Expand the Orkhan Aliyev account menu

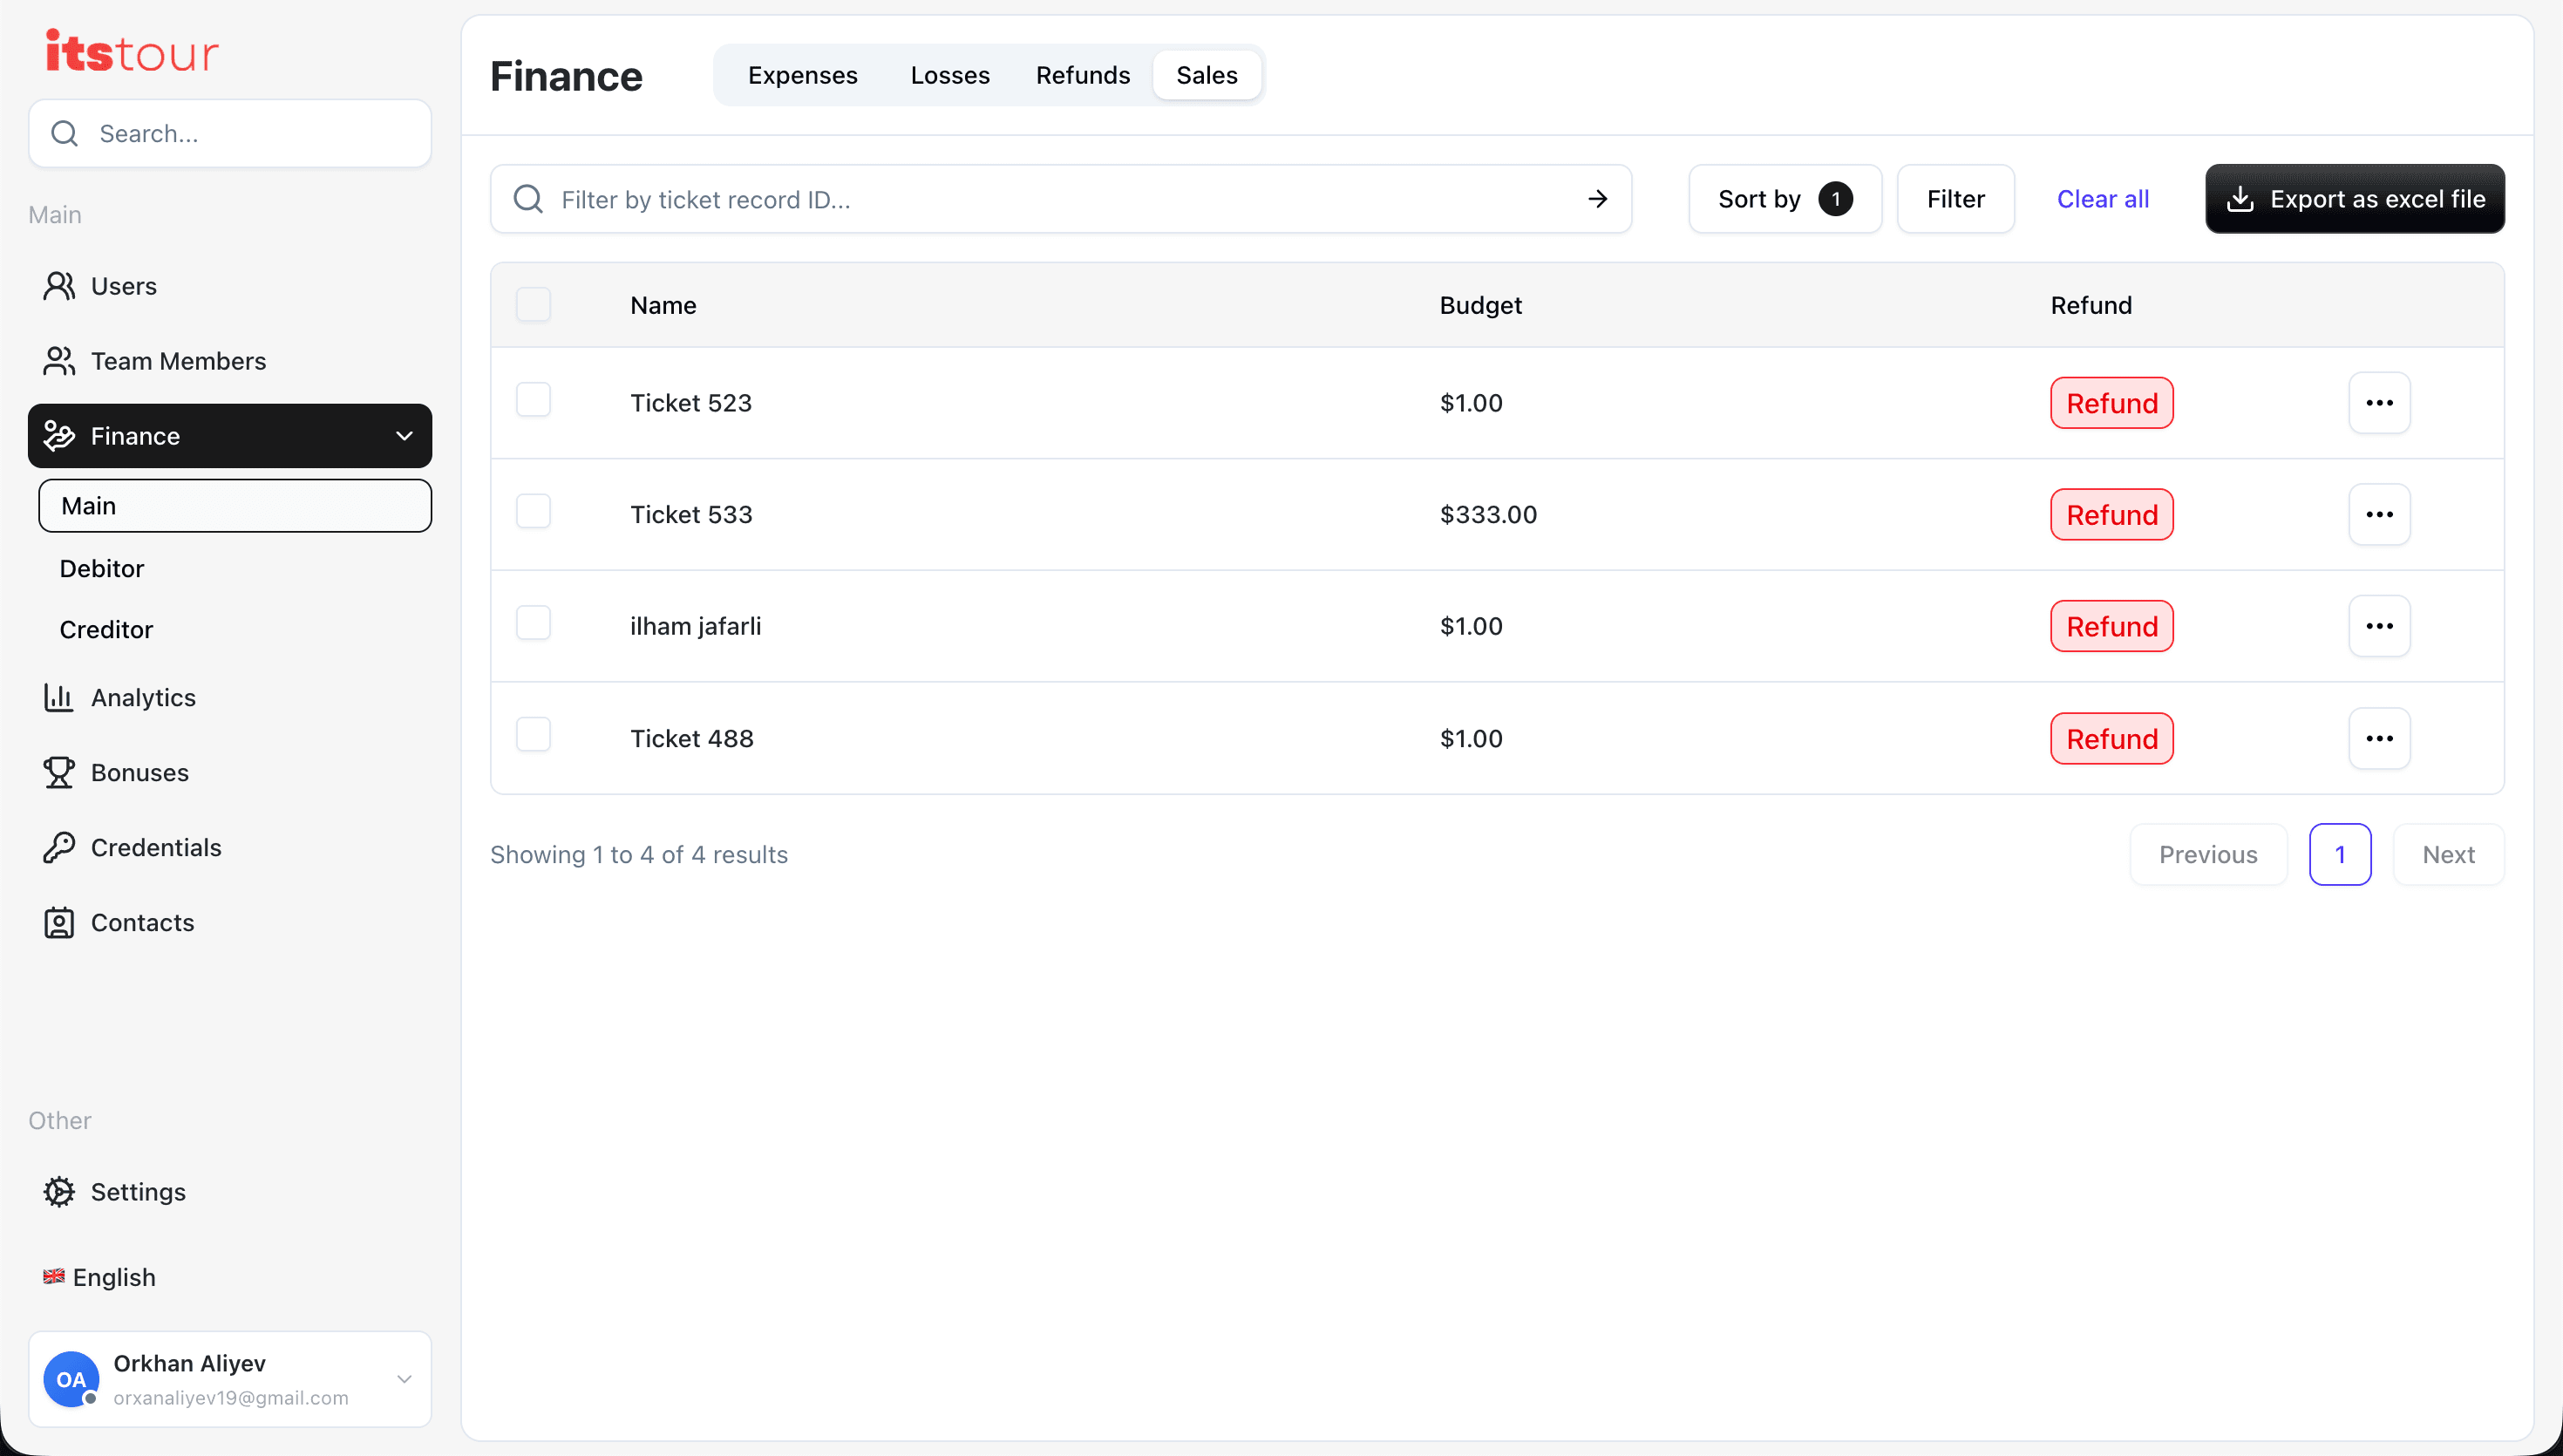click(404, 1379)
